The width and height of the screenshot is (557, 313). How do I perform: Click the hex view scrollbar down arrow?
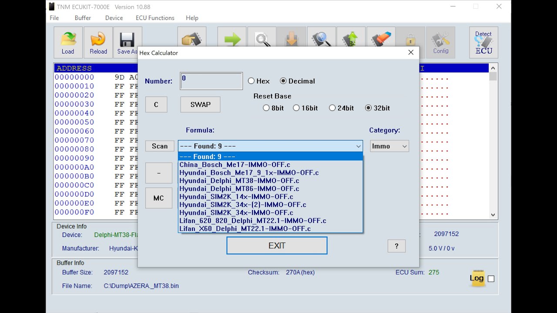[493, 215]
